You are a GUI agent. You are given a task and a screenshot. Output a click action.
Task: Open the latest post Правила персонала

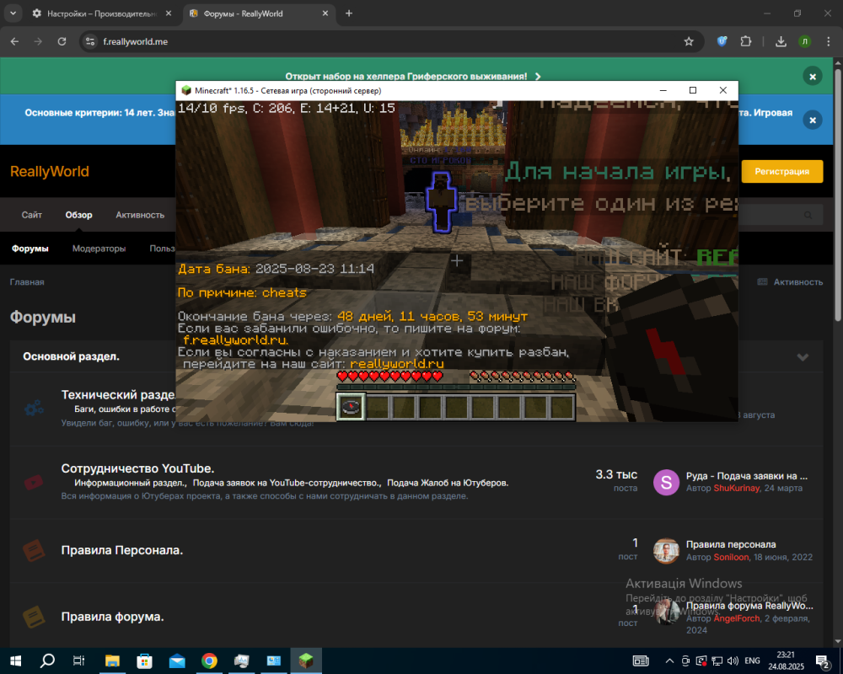click(x=731, y=544)
